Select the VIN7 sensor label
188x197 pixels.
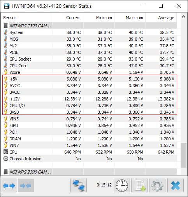click(x=14, y=145)
